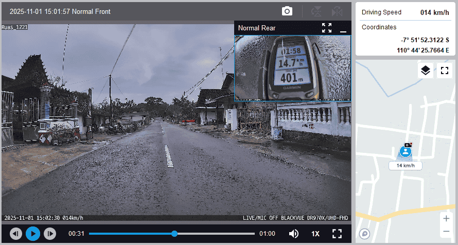Capture a snapshot with the camera icon
The width and height of the screenshot is (458, 245).
(x=287, y=11)
